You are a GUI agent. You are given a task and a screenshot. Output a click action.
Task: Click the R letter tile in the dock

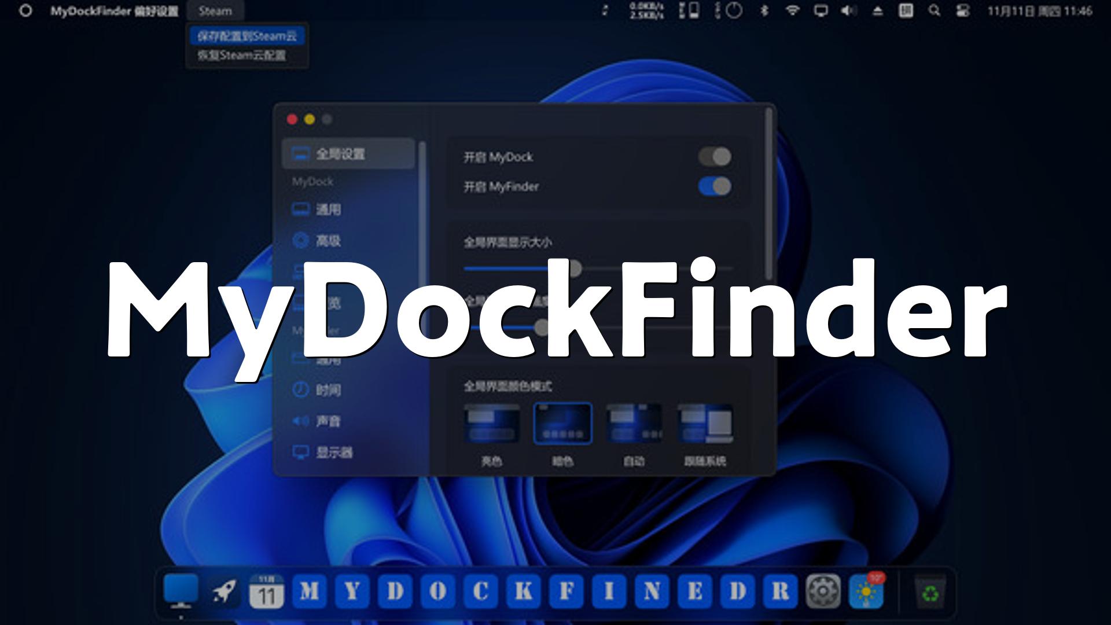[781, 591]
